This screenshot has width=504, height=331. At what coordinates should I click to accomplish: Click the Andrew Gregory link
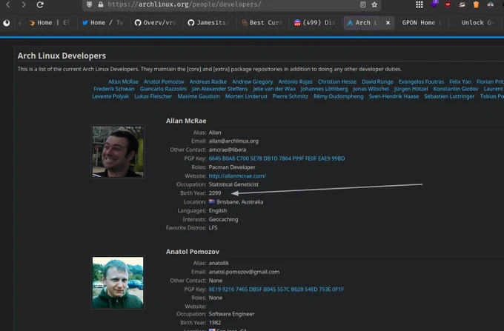(x=252, y=81)
